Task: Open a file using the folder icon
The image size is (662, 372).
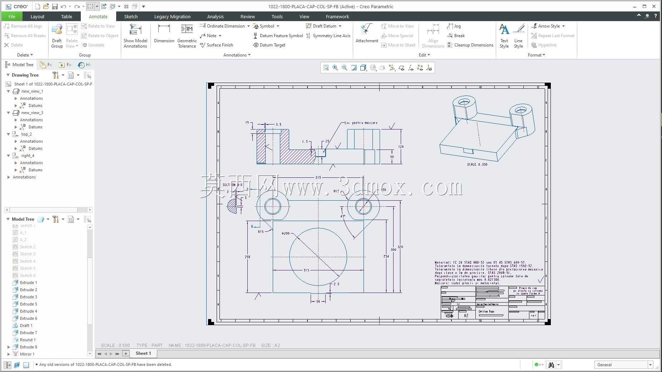Action: [46, 6]
